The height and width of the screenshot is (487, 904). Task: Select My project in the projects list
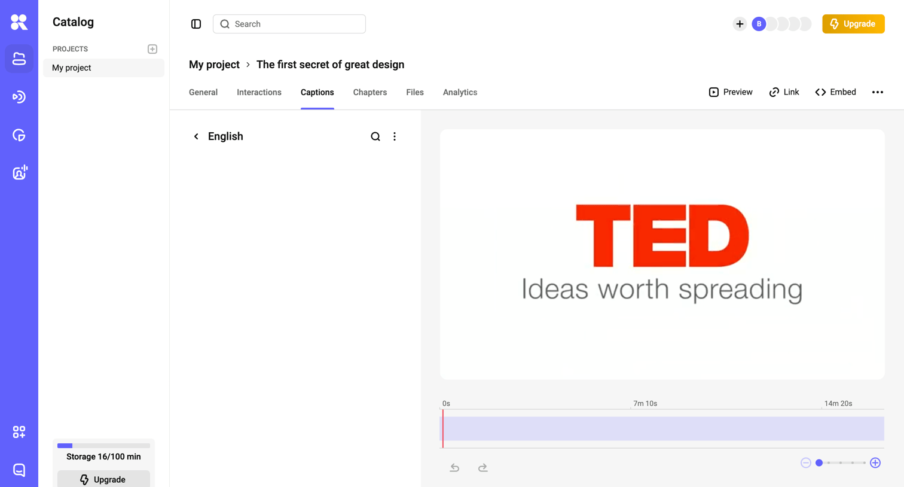[103, 68]
